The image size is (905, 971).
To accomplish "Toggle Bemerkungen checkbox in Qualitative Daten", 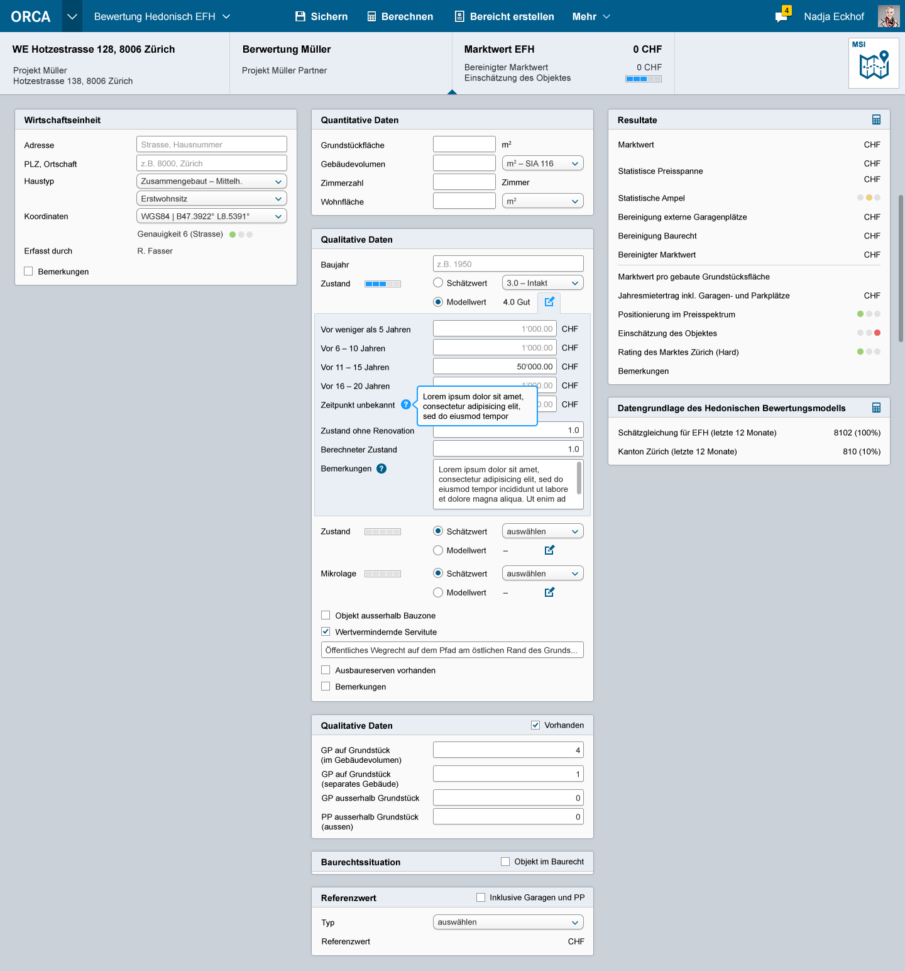I will tap(326, 686).
